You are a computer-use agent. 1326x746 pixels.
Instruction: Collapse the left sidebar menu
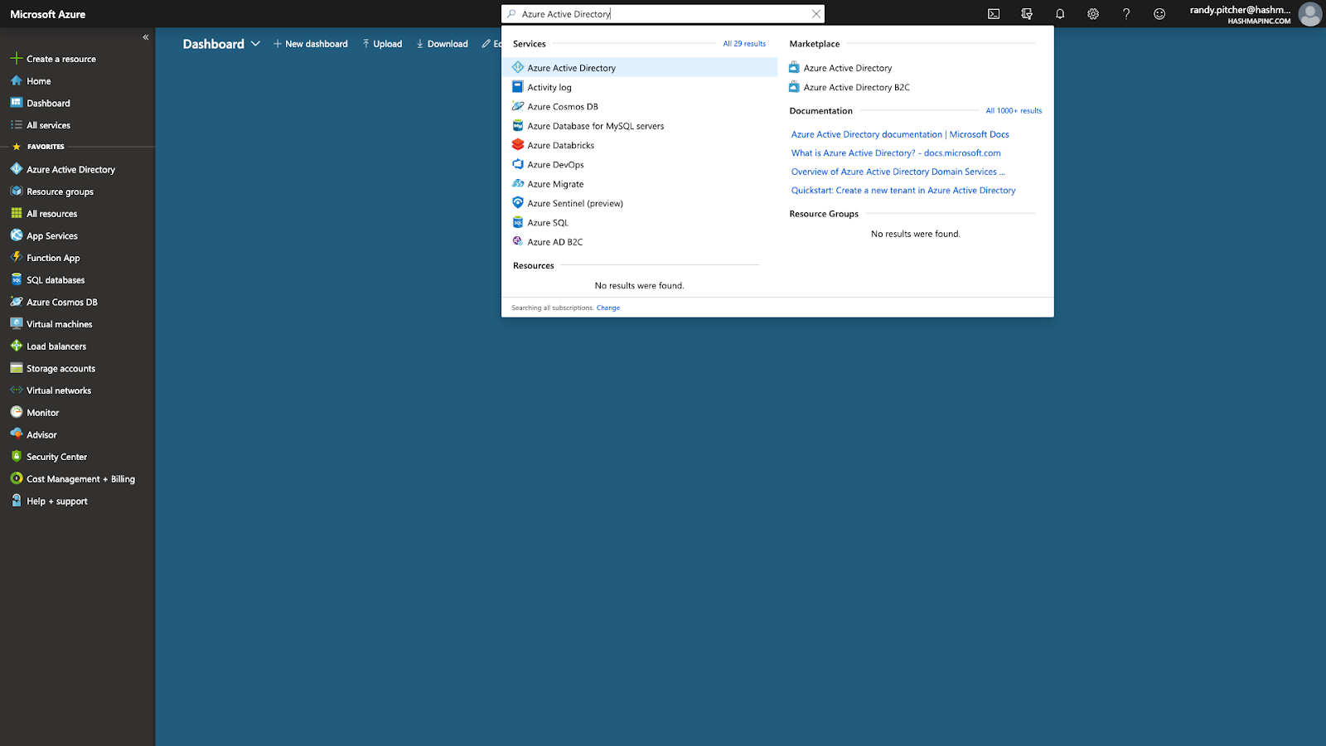(146, 37)
